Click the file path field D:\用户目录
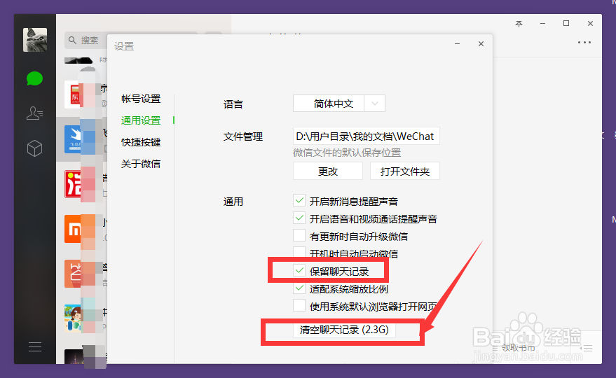 [366, 136]
